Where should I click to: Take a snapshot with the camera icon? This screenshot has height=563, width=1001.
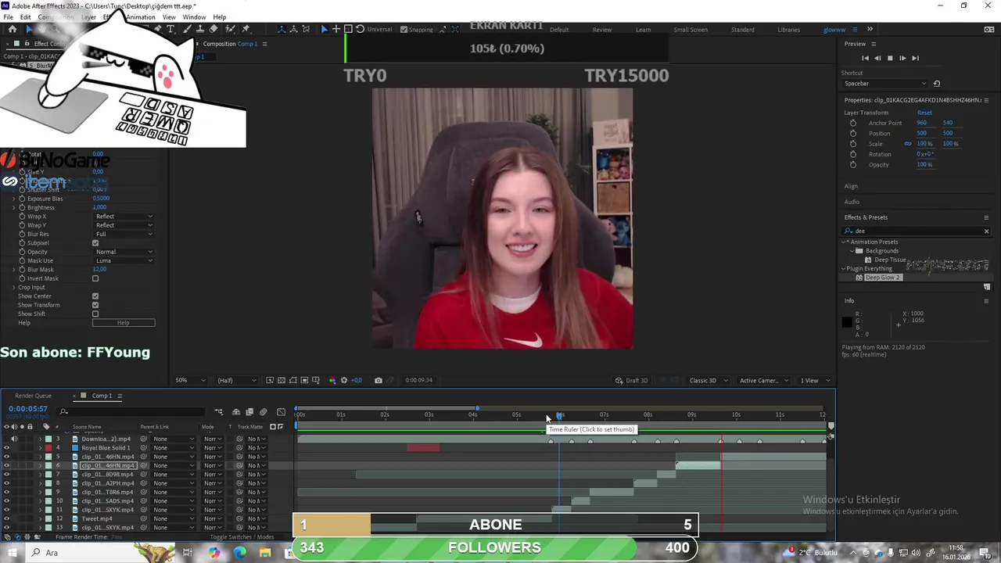(x=379, y=381)
